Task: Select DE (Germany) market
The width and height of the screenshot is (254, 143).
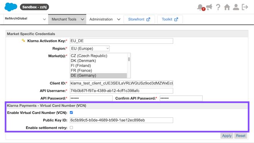Action: [x=98, y=75]
